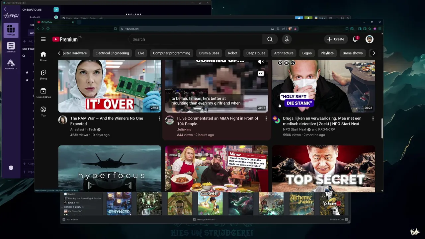Unmute the MMA video preview
This screenshot has width=425, height=239.
tap(261, 62)
